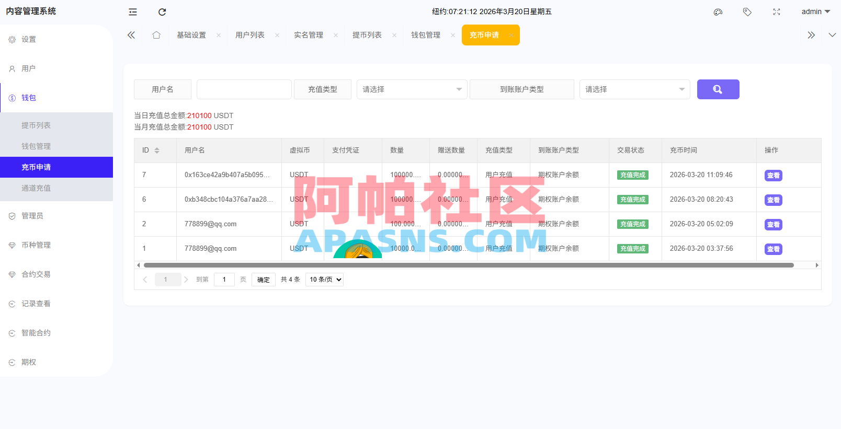841x429 pixels.
Task: Click the scrollbar right arrow of table
Action: coord(817,265)
